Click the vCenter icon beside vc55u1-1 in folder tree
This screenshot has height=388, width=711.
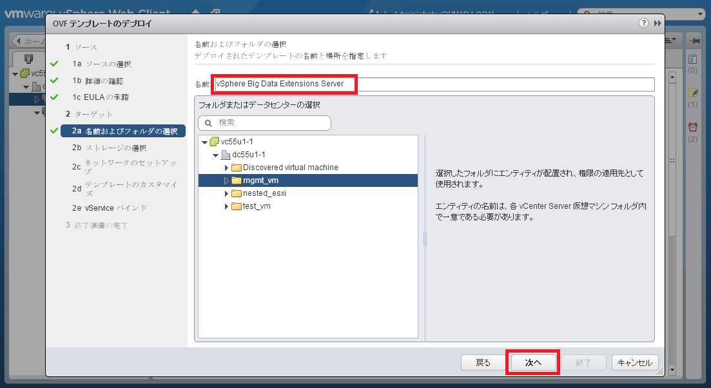pyautogui.click(x=215, y=142)
